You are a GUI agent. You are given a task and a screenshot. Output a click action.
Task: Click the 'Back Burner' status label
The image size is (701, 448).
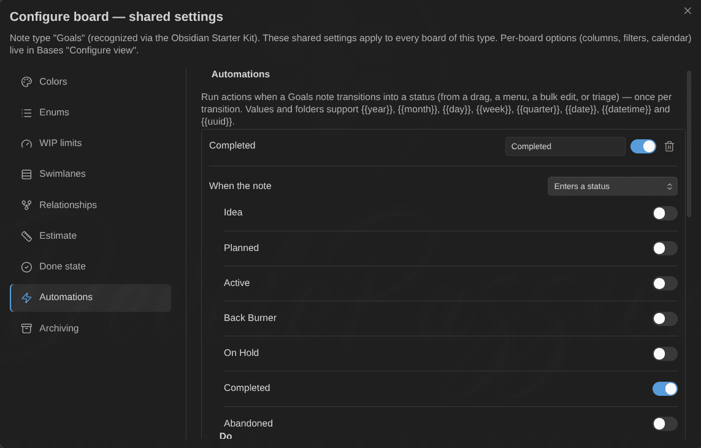click(x=250, y=318)
